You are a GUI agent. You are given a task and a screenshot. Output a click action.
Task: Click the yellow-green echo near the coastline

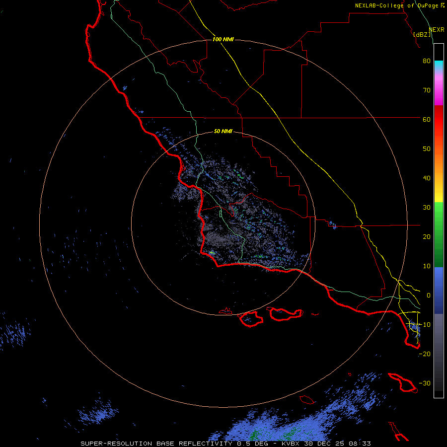point(212,253)
